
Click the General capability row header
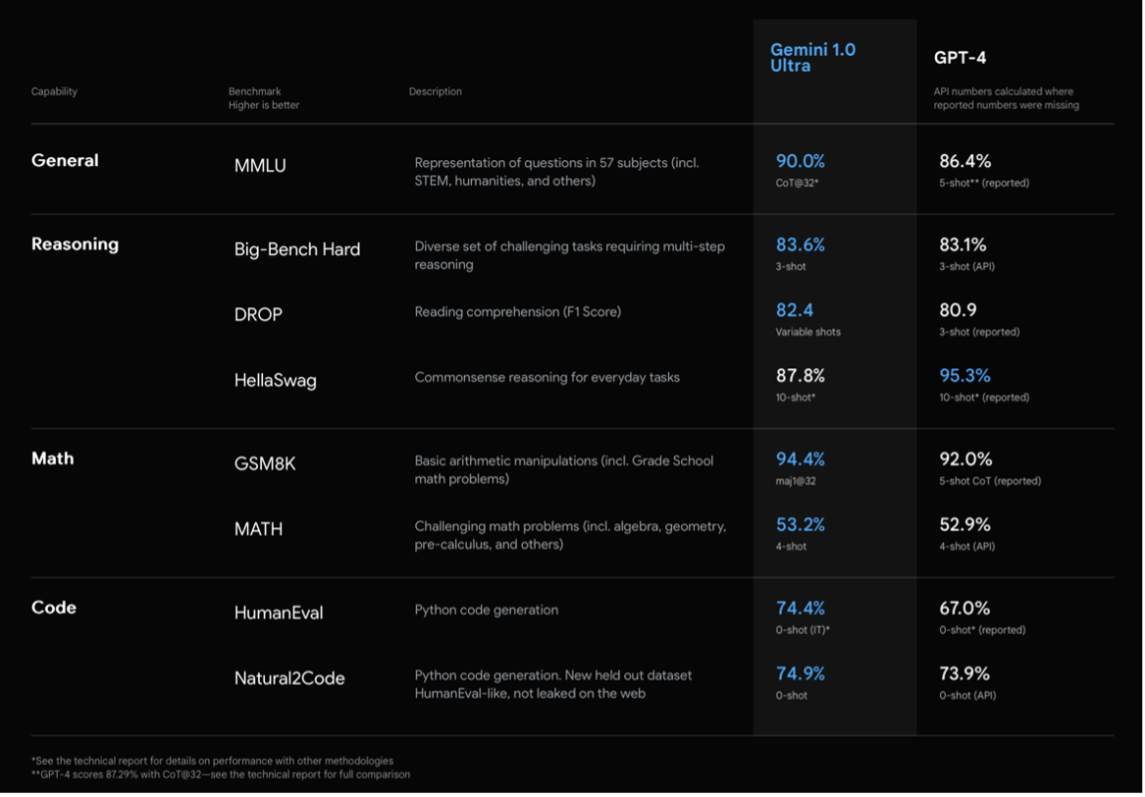pos(65,160)
